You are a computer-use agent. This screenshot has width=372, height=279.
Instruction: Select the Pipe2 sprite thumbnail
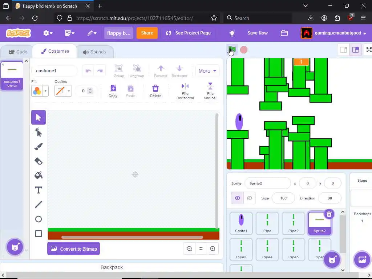pos(294,223)
